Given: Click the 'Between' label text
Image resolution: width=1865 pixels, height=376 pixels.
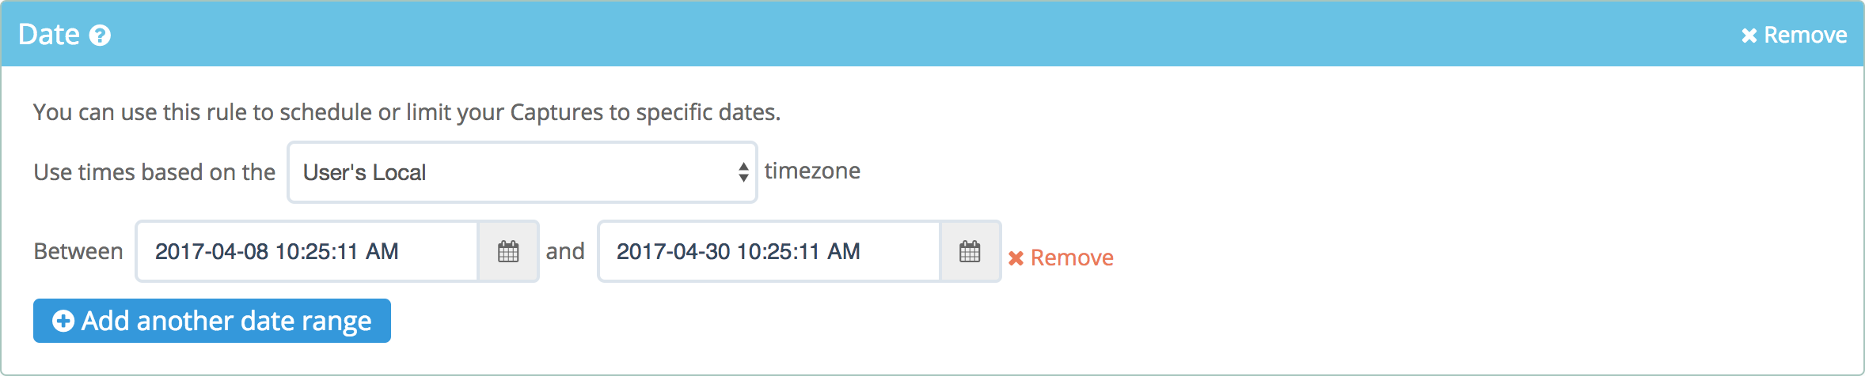Looking at the screenshot, I should pos(78,251).
